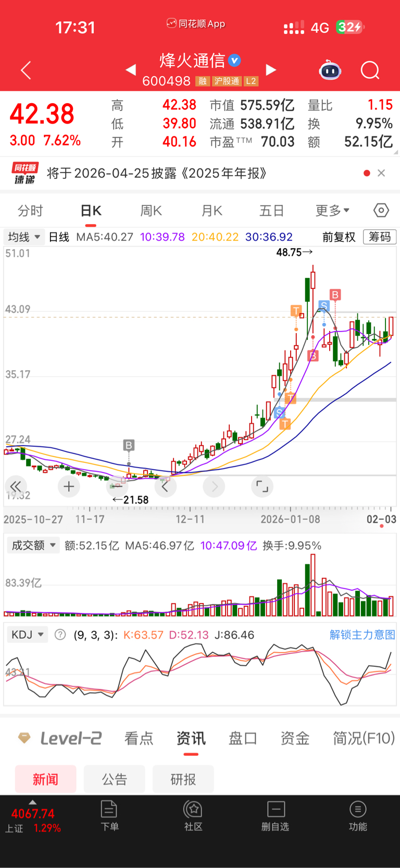Open chart settings hexagon icon

(x=381, y=210)
